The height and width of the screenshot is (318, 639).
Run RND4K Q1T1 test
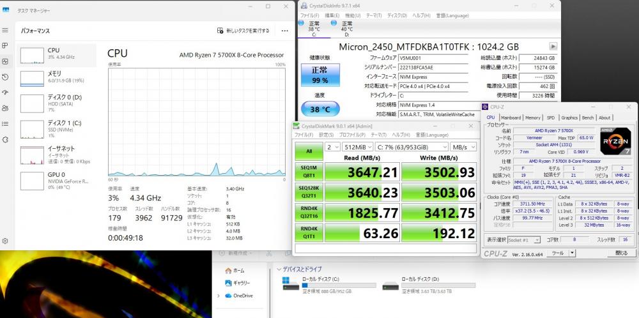[x=309, y=233]
